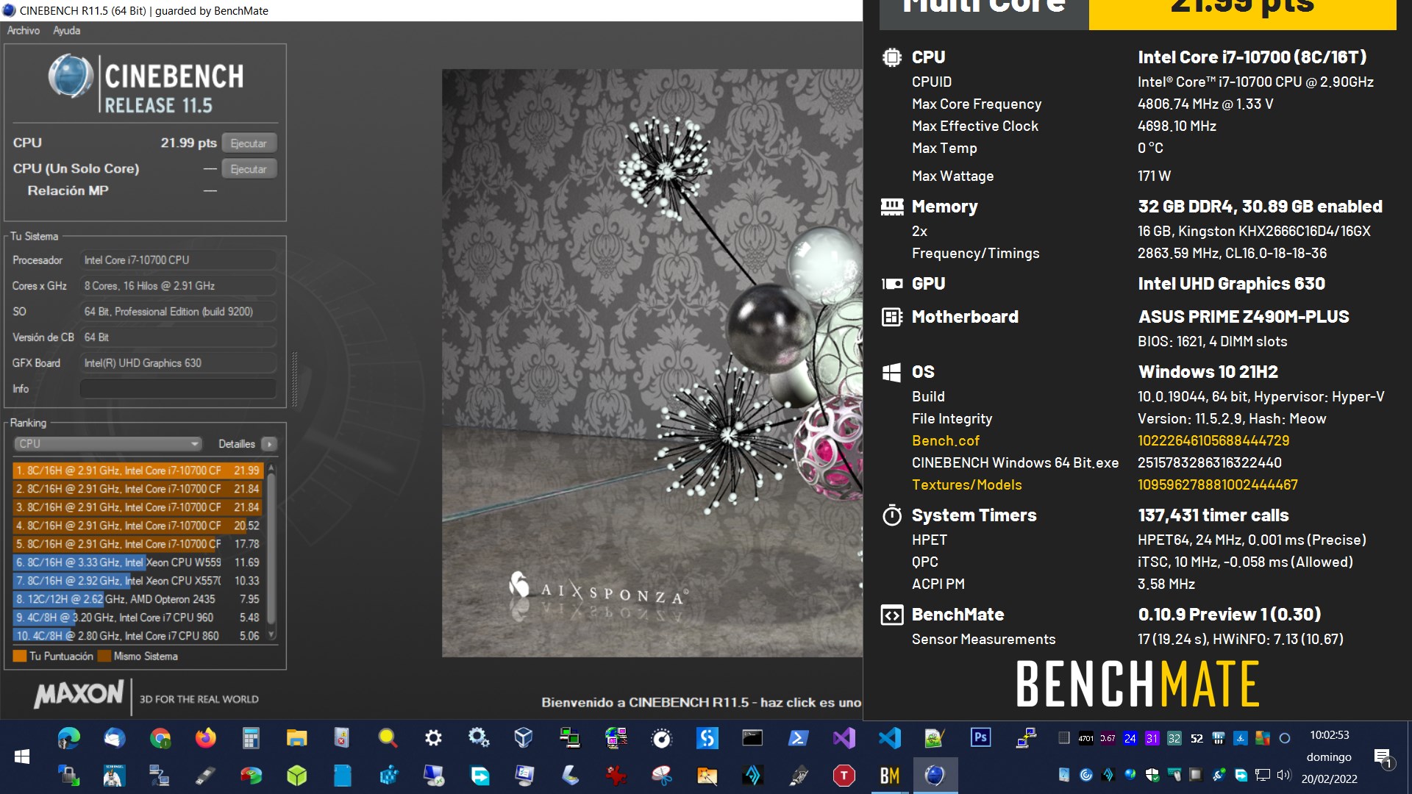The image size is (1412, 794).
Task: Open the Textures/Models link in BenchMate
Action: click(967, 484)
